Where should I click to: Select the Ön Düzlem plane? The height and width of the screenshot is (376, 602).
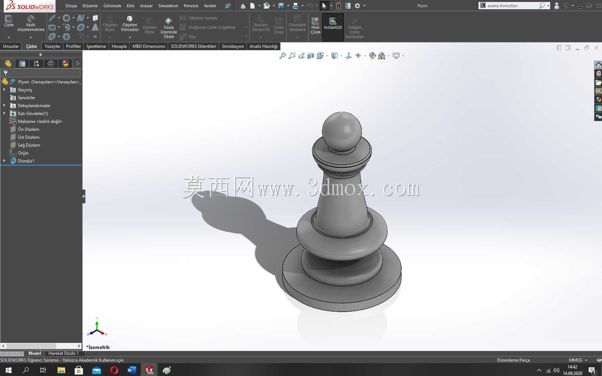point(28,129)
